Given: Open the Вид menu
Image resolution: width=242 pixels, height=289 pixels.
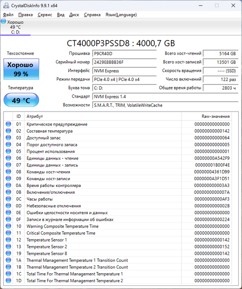Looking at the screenshot, I should pyautogui.click(x=61, y=15).
